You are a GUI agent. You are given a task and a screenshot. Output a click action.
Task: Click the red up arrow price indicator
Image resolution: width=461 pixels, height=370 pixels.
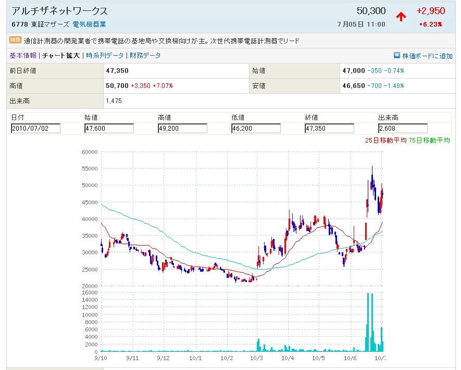click(401, 16)
